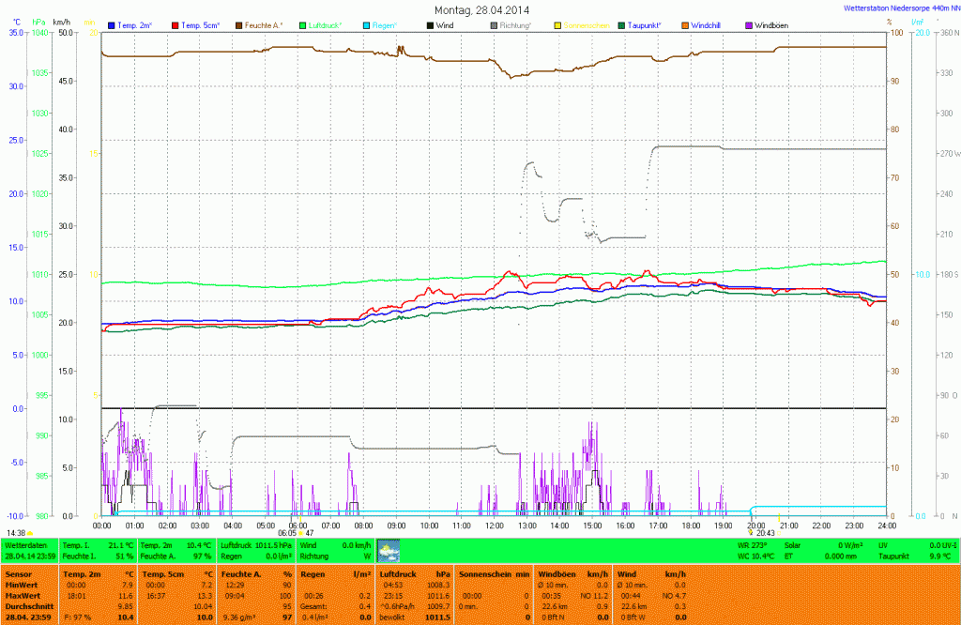Click the blue Temp. 2m legend swatch
The image size is (961, 625).
112,23
